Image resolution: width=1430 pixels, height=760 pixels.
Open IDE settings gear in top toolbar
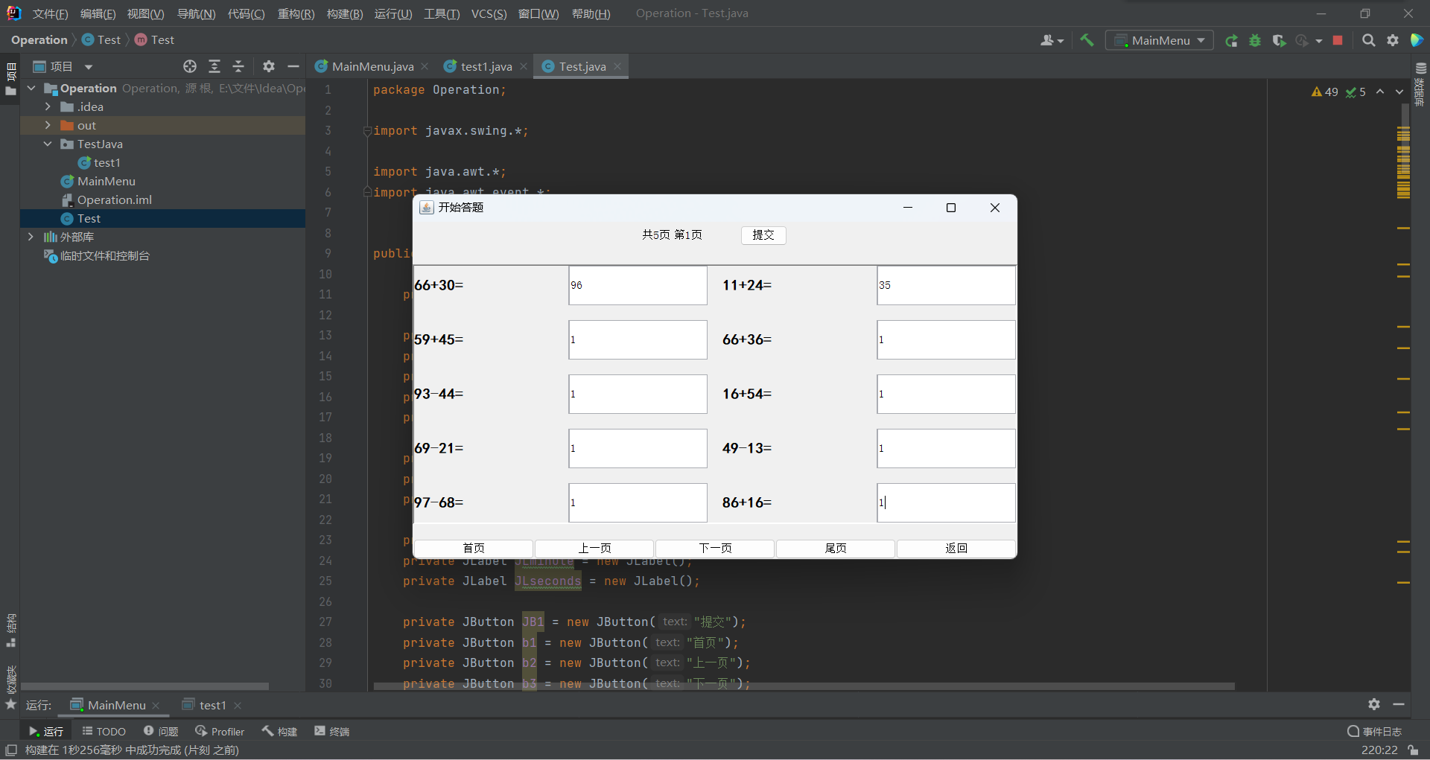pos(1392,40)
